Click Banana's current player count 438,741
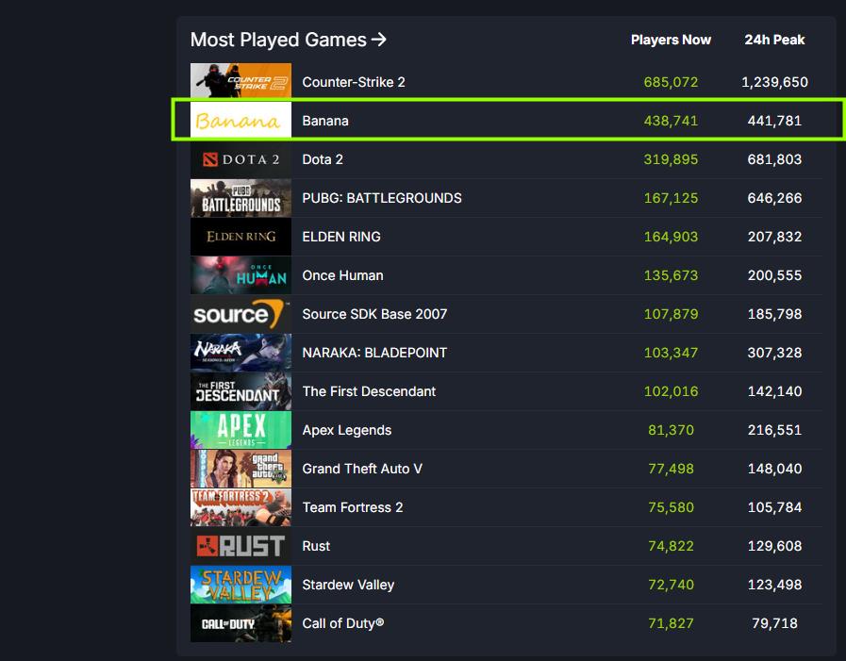This screenshot has height=661, width=846. pyautogui.click(x=671, y=121)
